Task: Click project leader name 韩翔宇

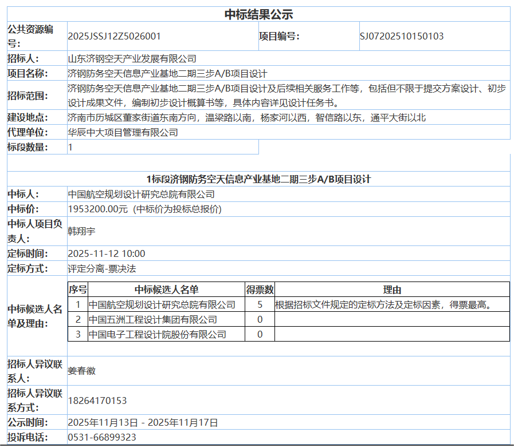Action: tap(81, 231)
